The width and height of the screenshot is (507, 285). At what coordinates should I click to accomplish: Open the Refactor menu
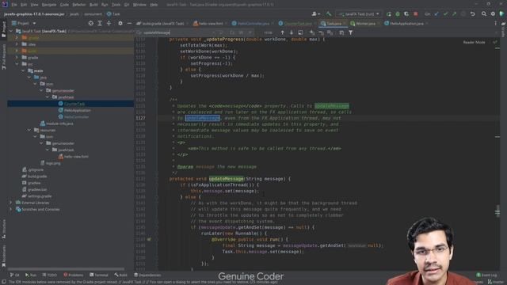point(79,5)
